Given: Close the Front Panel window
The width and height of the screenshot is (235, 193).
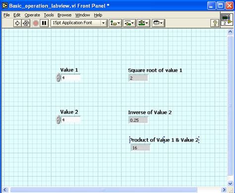Looking at the screenshot, I should tap(230, 6).
